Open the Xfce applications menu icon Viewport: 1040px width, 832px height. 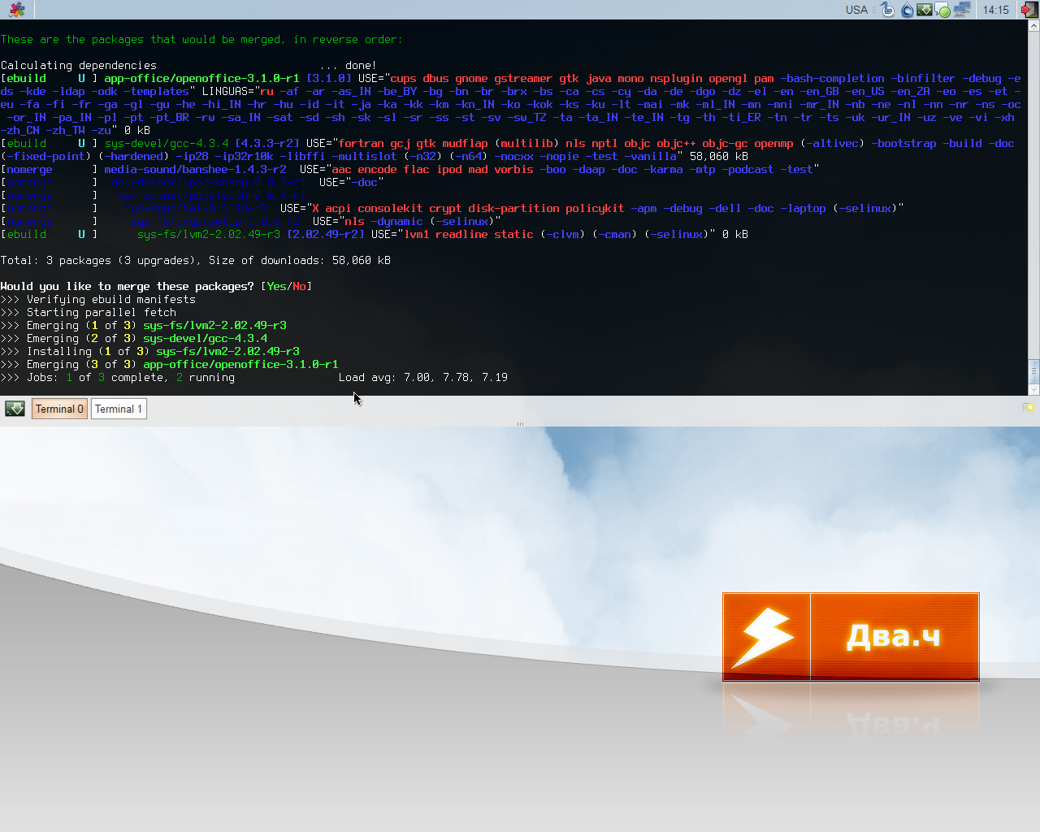pos(16,10)
